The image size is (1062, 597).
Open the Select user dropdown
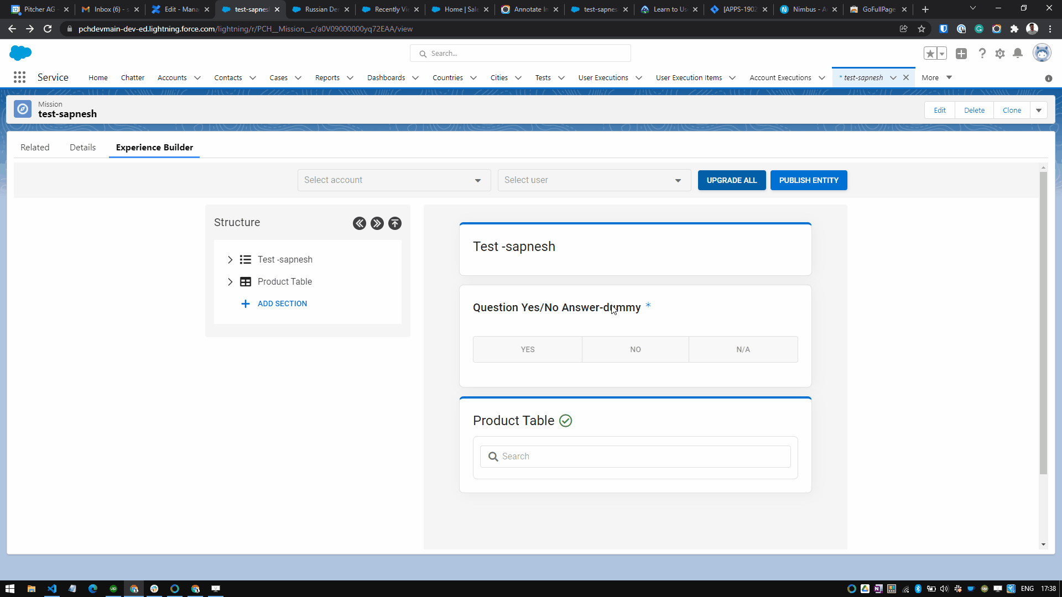594,180
